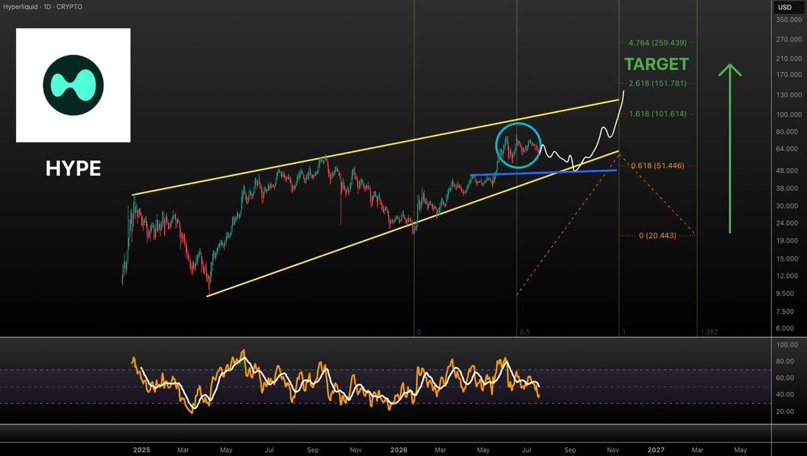Select the green upward arrow drawing
Image resolution: width=807 pixels, height=456 pixels.
pos(730,148)
